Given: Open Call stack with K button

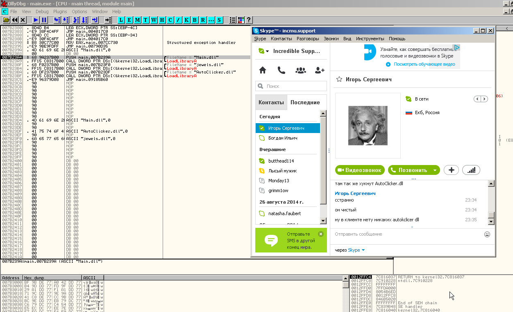Looking at the screenshot, I should tap(187, 20).
